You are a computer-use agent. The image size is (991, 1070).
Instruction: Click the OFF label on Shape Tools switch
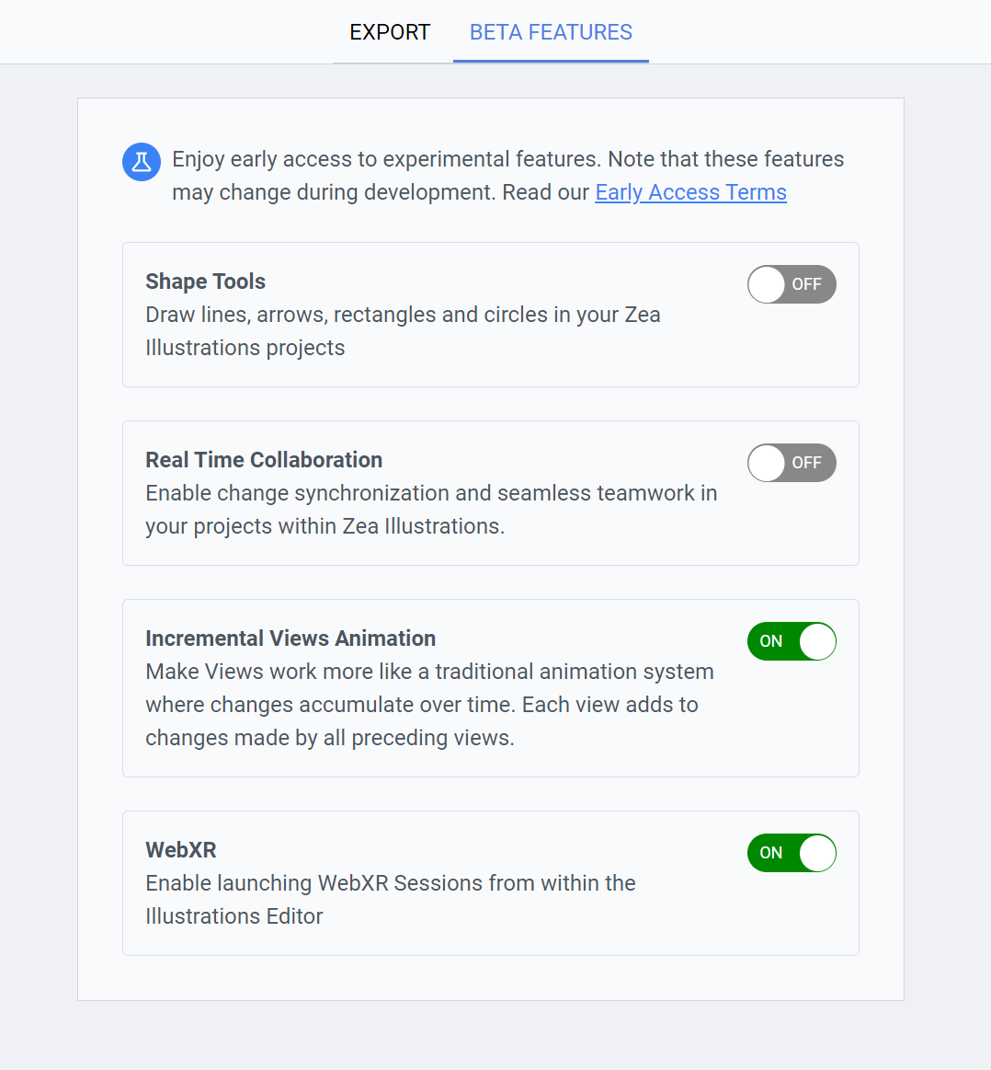click(x=806, y=284)
